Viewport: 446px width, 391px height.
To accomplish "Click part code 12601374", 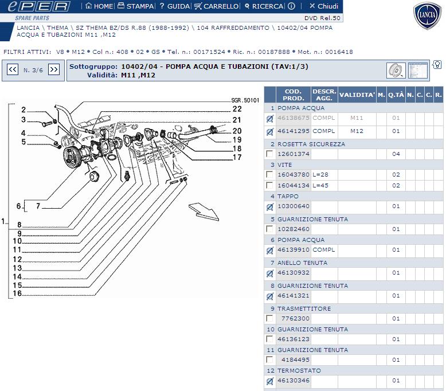I will coord(294,154).
